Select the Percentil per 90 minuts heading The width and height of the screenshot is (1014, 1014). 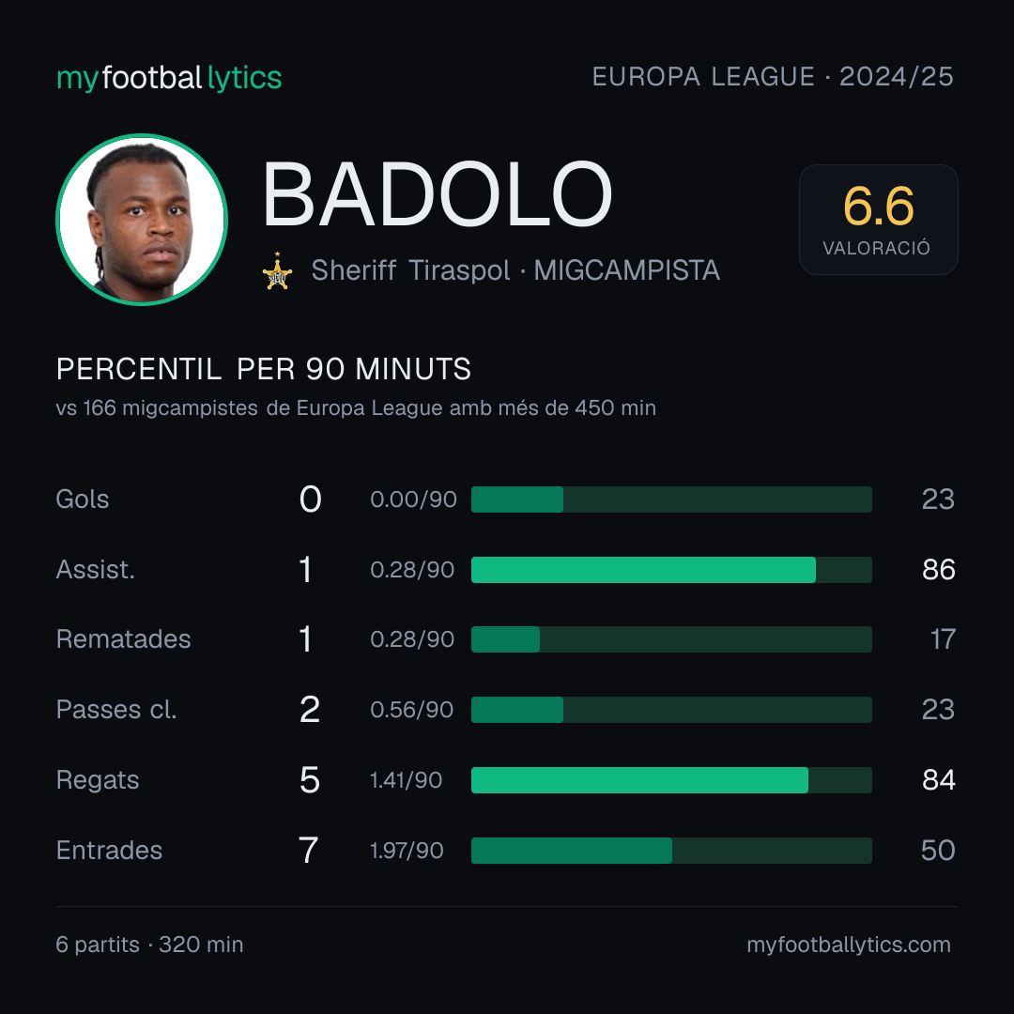click(x=263, y=369)
